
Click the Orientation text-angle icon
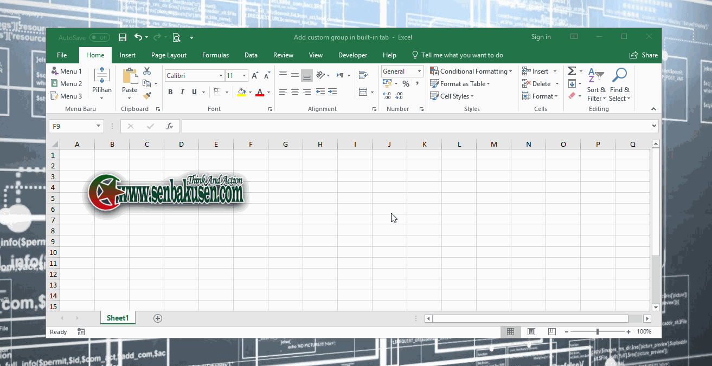320,75
